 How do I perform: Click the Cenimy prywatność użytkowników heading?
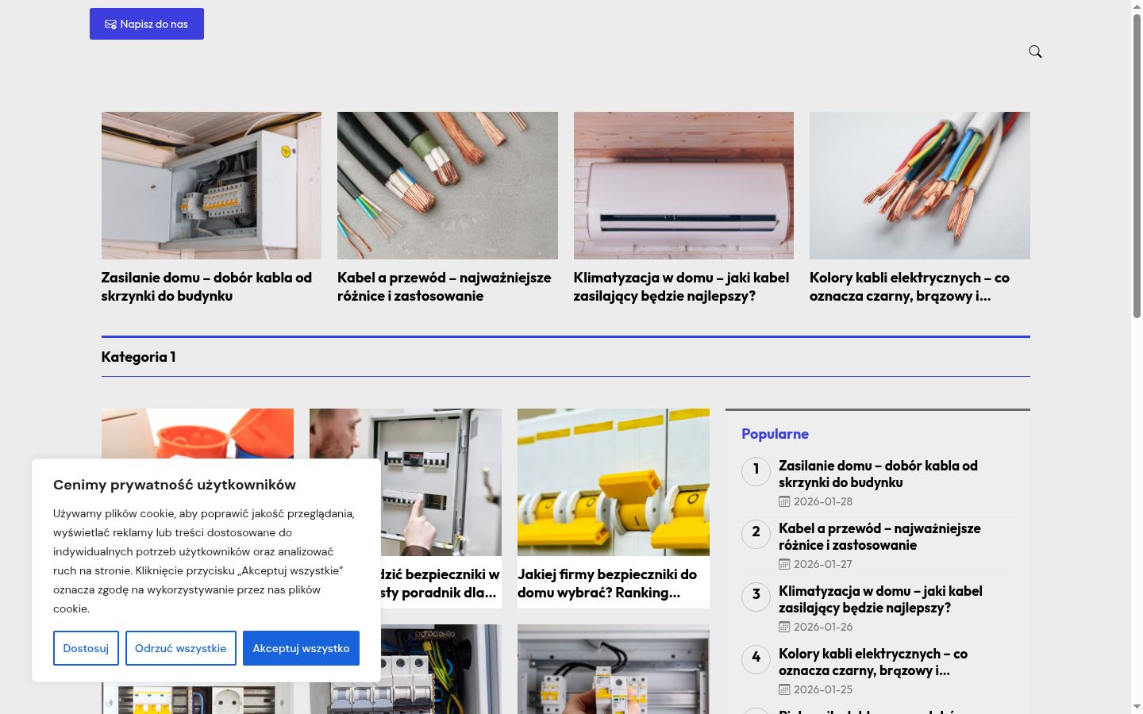tap(175, 485)
